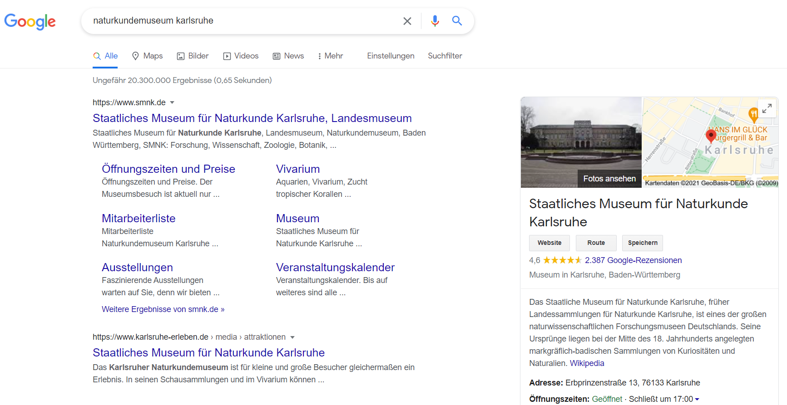Click the Route button
The image size is (787, 405).
(x=596, y=243)
